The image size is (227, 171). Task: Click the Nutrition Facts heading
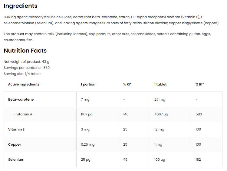[x=25, y=51]
